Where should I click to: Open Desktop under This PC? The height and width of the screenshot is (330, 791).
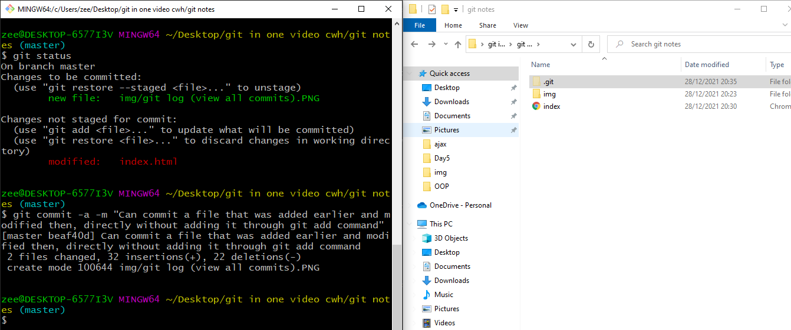(447, 252)
